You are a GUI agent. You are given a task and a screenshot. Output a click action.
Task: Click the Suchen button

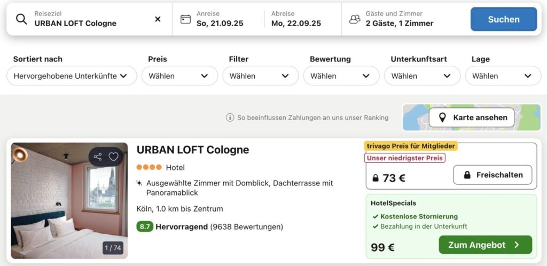coord(504,19)
